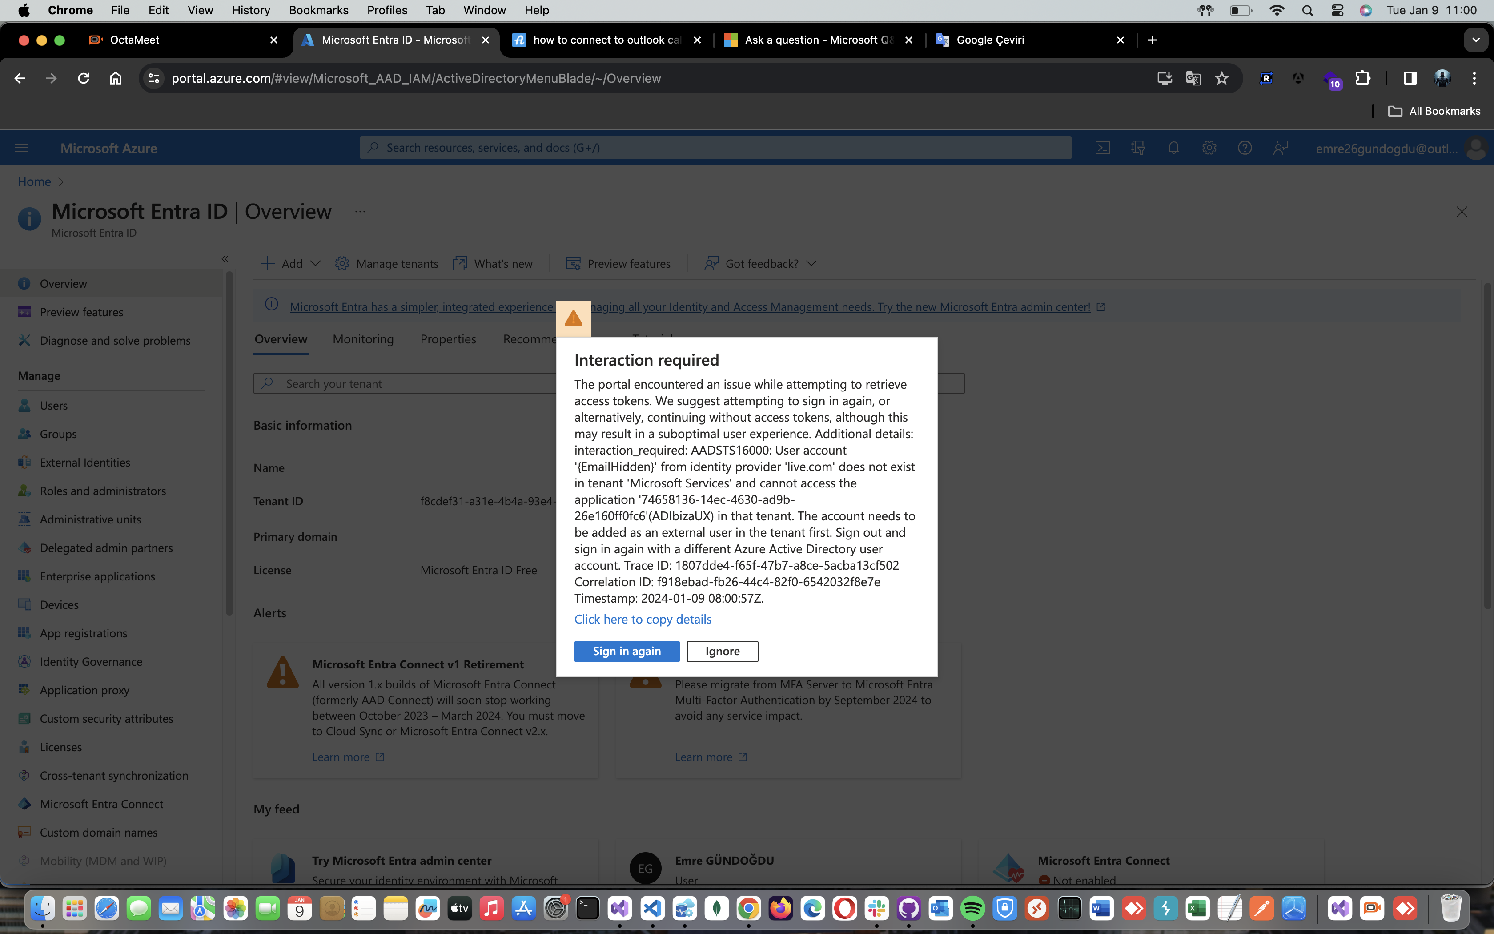Toggle Chrome side panel button
1494x934 pixels.
pyautogui.click(x=1410, y=78)
